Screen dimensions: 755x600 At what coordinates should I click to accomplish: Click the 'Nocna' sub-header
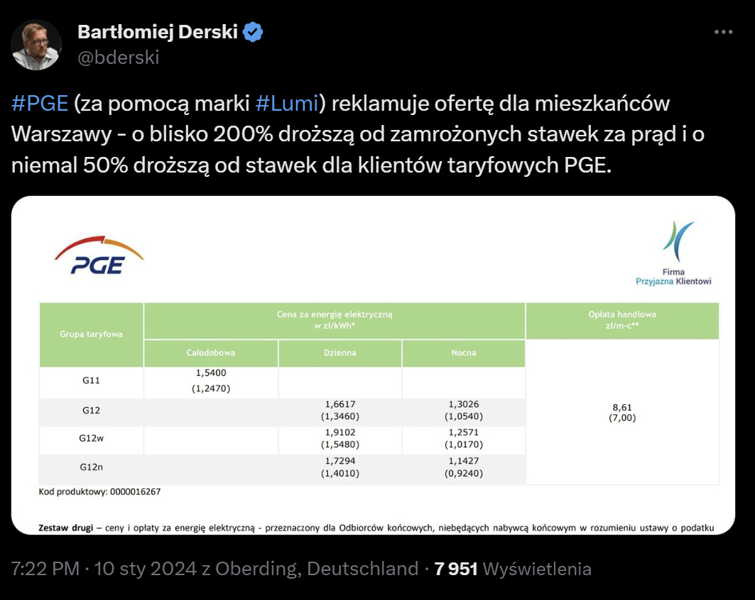coord(464,353)
